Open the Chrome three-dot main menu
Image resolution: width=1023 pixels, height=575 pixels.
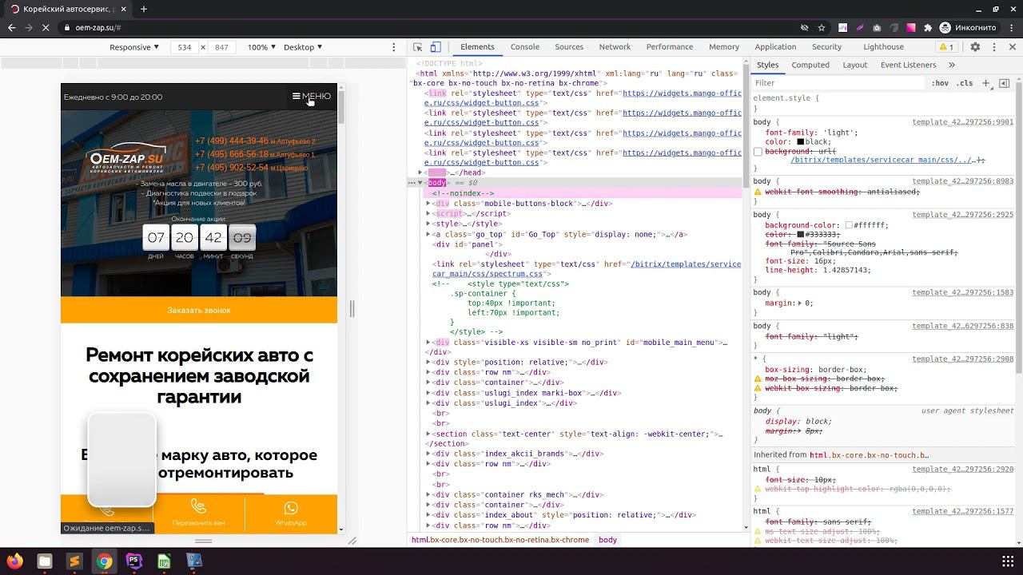pos(1012,27)
